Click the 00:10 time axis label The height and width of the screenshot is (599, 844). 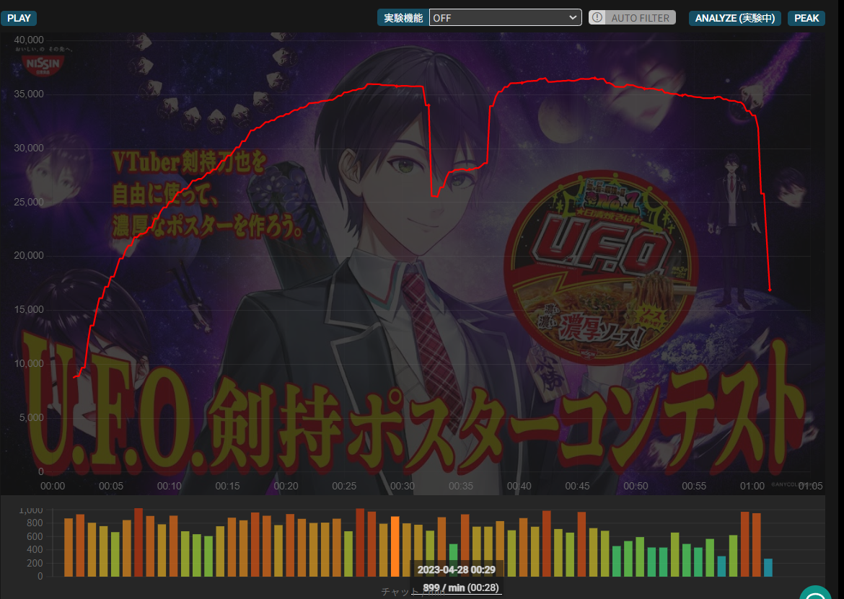[169, 486]
